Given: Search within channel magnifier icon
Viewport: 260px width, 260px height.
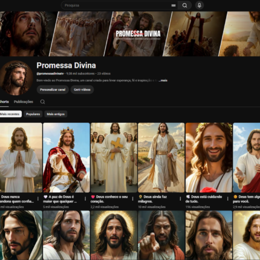Looking at the screenshot, I should coord(42,102).
